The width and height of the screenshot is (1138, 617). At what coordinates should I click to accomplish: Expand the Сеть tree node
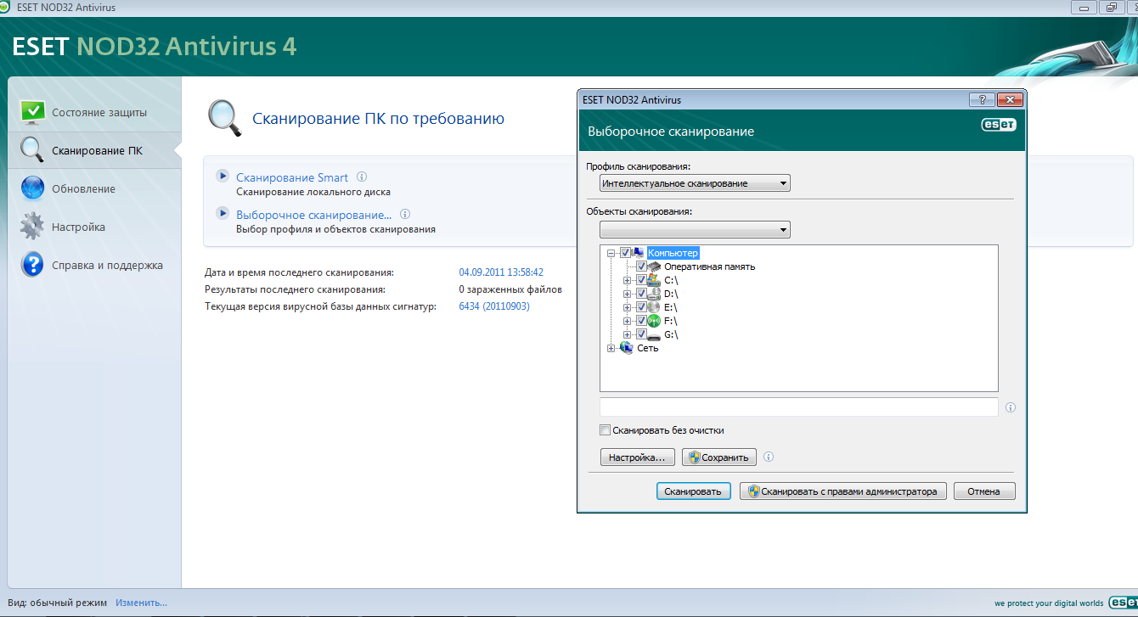(611, 348)
